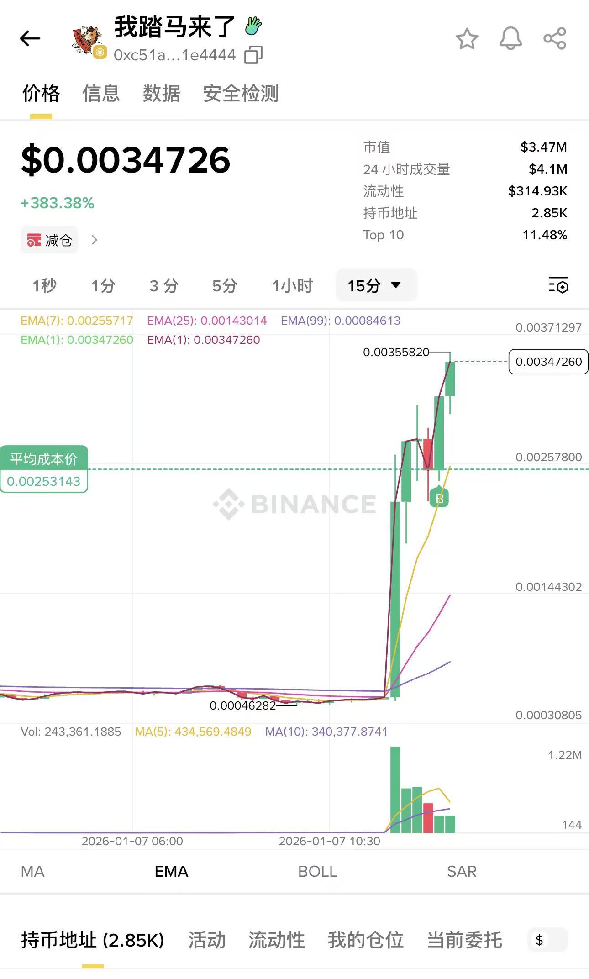Tap the share icon
The height and width of the screenshot is (979, 589).
pos(555,38)
